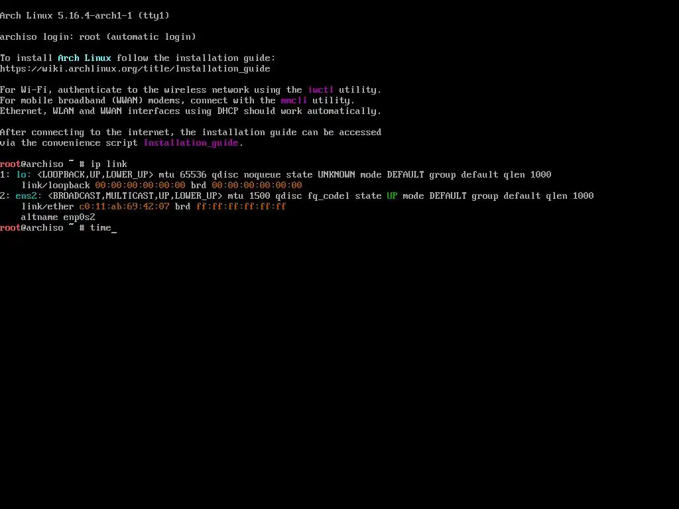Click the 'Installation_guide' script name

click(191, 143)
